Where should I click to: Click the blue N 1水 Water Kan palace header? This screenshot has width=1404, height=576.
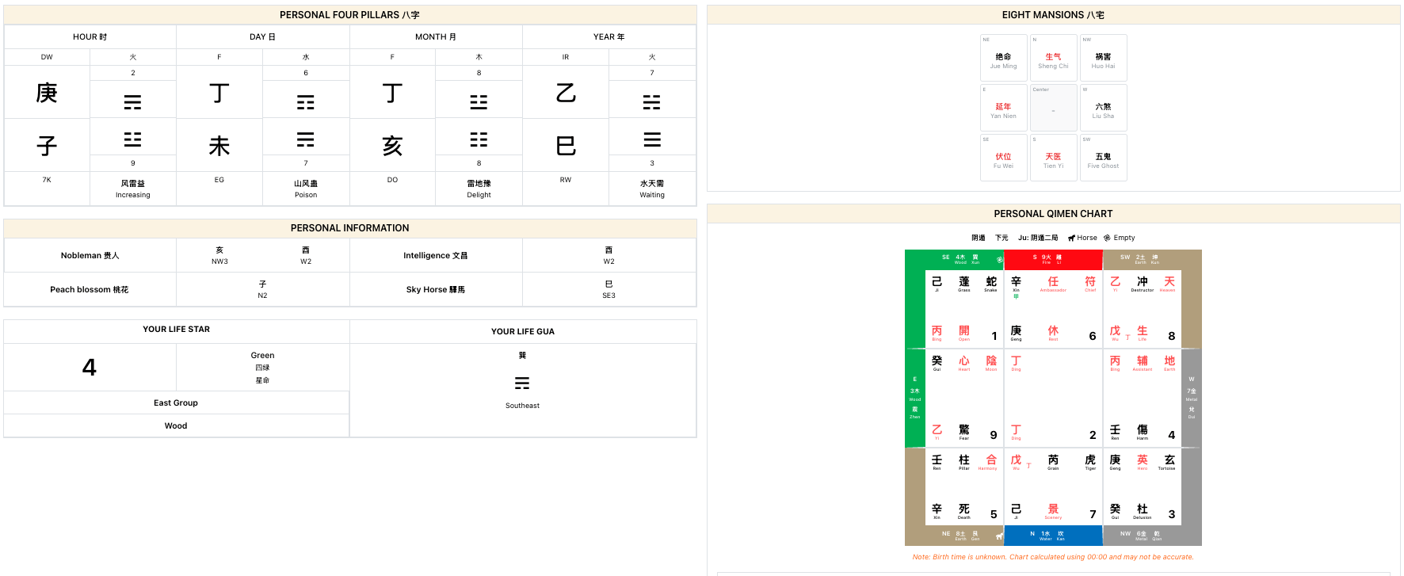(1053, 536)
